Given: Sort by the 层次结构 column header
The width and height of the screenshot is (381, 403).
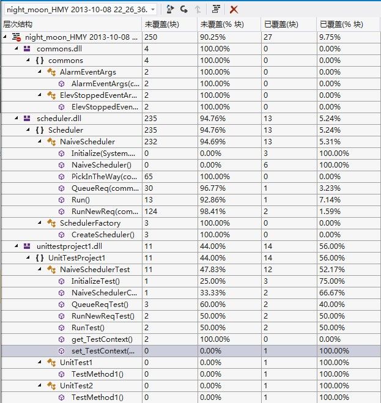Looking at the screenshot, I should (x=71, y=24).
